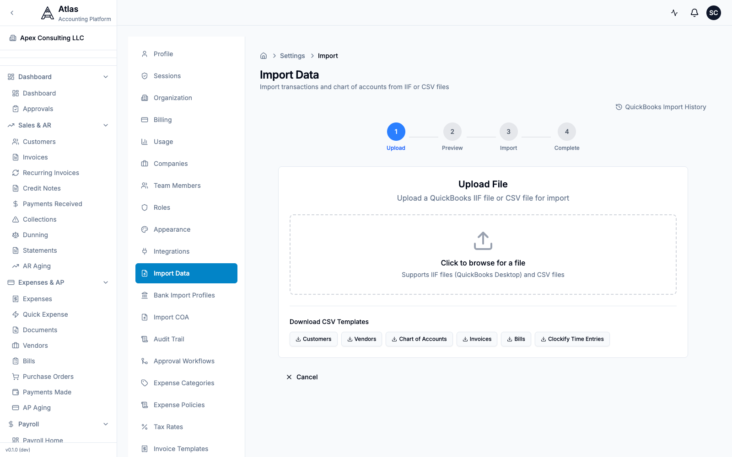Click step 2 Preview circle
Screen dimensions: 732x457
coord(452,132)
